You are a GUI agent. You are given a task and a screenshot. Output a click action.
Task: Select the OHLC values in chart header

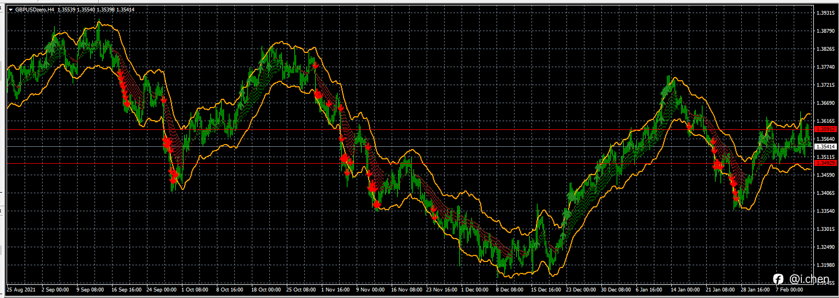pos(96,10)
